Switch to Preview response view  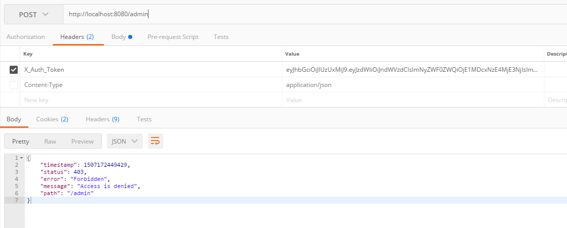(x=83, y=142)
